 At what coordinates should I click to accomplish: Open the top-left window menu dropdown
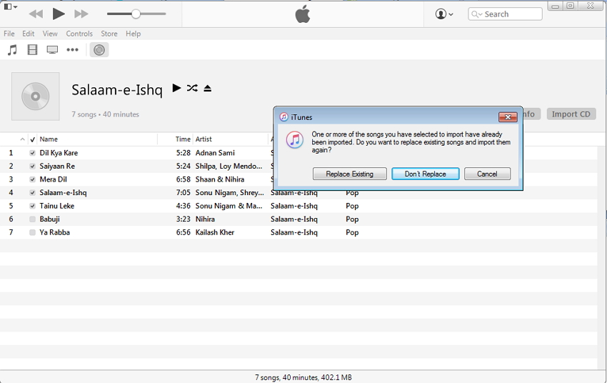click(x=10, y=7)
